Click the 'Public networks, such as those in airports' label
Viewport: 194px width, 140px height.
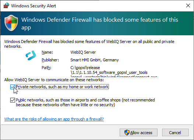85,103
